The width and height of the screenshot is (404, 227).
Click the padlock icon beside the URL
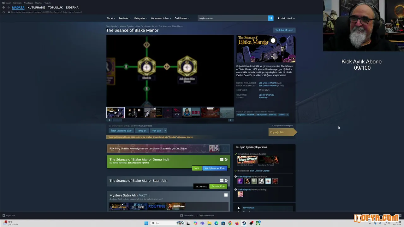pyautogui.click(x=9, y=12)
